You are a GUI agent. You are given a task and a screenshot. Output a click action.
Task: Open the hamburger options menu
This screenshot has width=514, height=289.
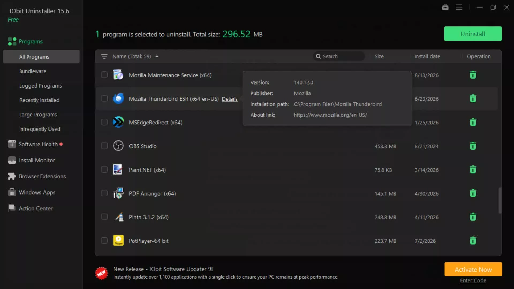coord(459,7)
